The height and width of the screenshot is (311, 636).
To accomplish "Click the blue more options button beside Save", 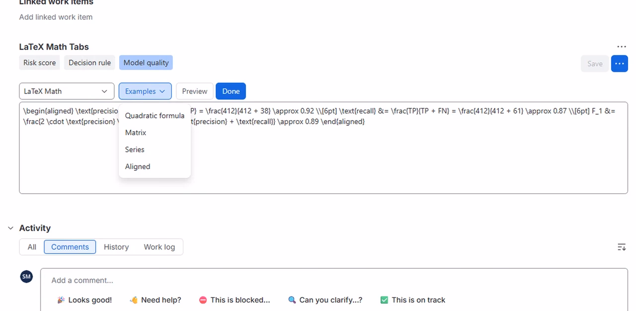I will tap(619, 64).
